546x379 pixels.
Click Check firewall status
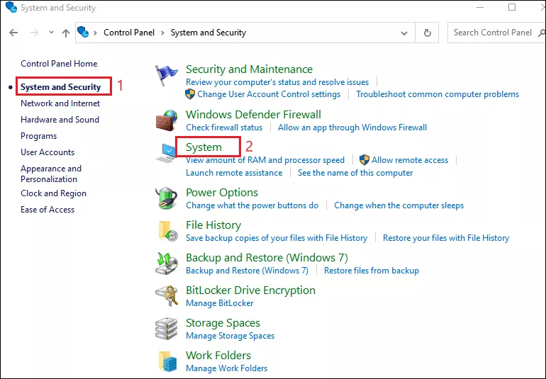pyautogui.click(x=224, y=128)
